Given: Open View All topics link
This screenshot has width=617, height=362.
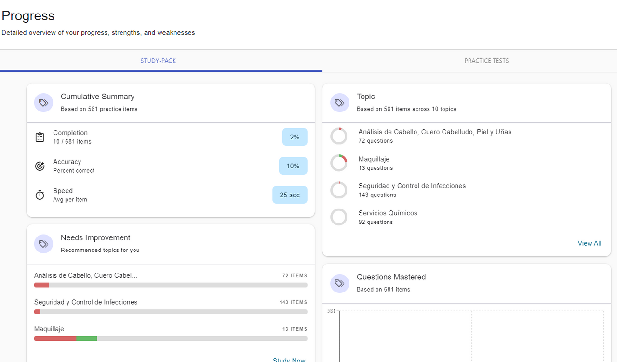Looking at the screenshot, I should pyautogui.click(x=589, y=243).
